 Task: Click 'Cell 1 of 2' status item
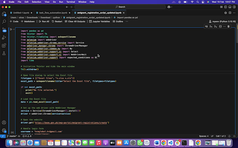221,136
